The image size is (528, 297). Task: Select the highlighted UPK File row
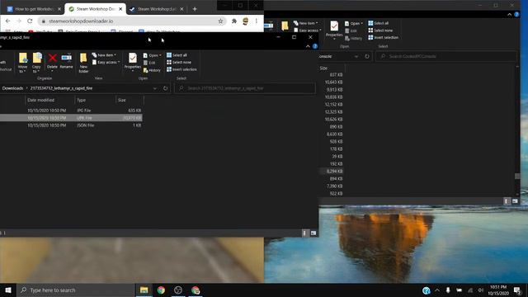[71, 118]
